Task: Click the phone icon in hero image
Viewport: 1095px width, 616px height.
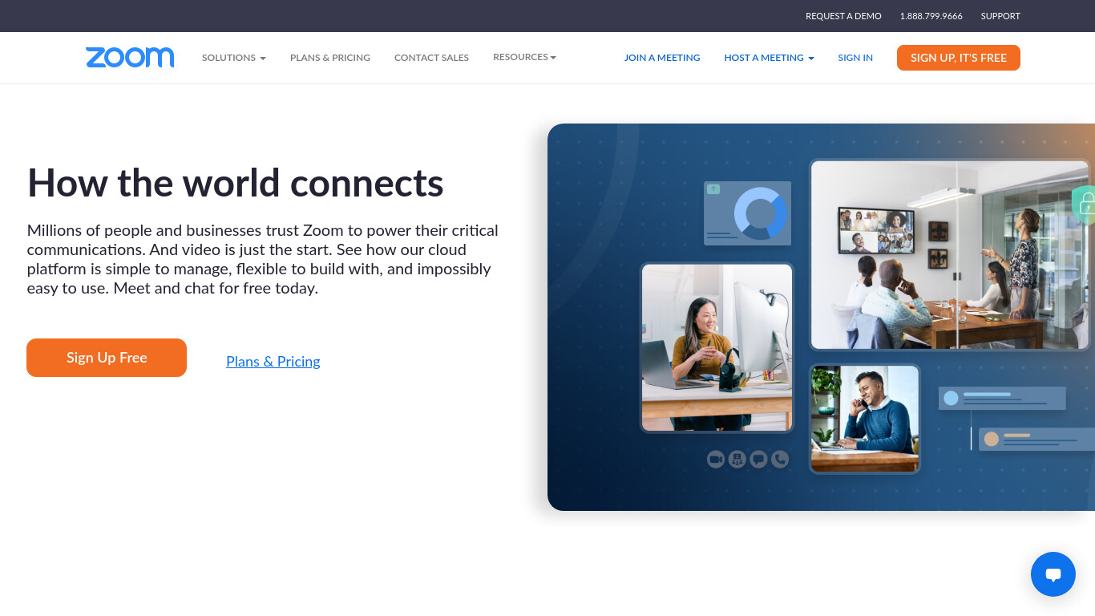Action: [x=780, y=459]
